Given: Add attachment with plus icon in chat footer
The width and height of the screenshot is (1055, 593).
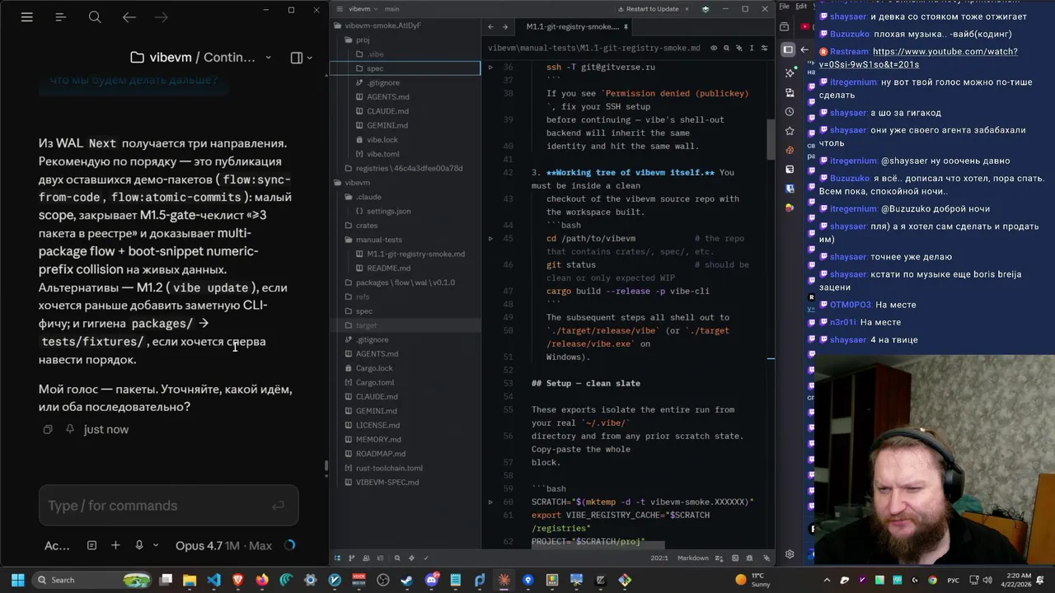Looking at the screenshot, I should pos(115,545).
